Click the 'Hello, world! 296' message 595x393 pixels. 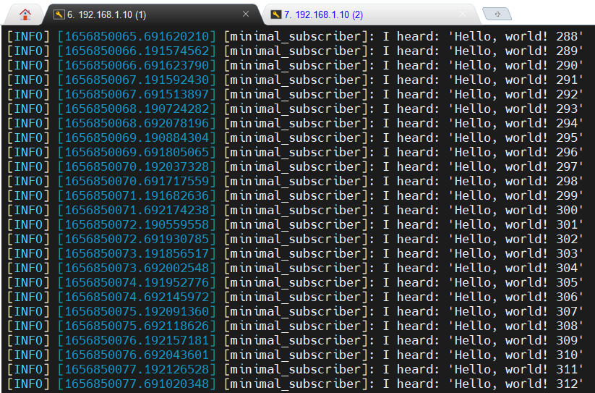(515, 152)
